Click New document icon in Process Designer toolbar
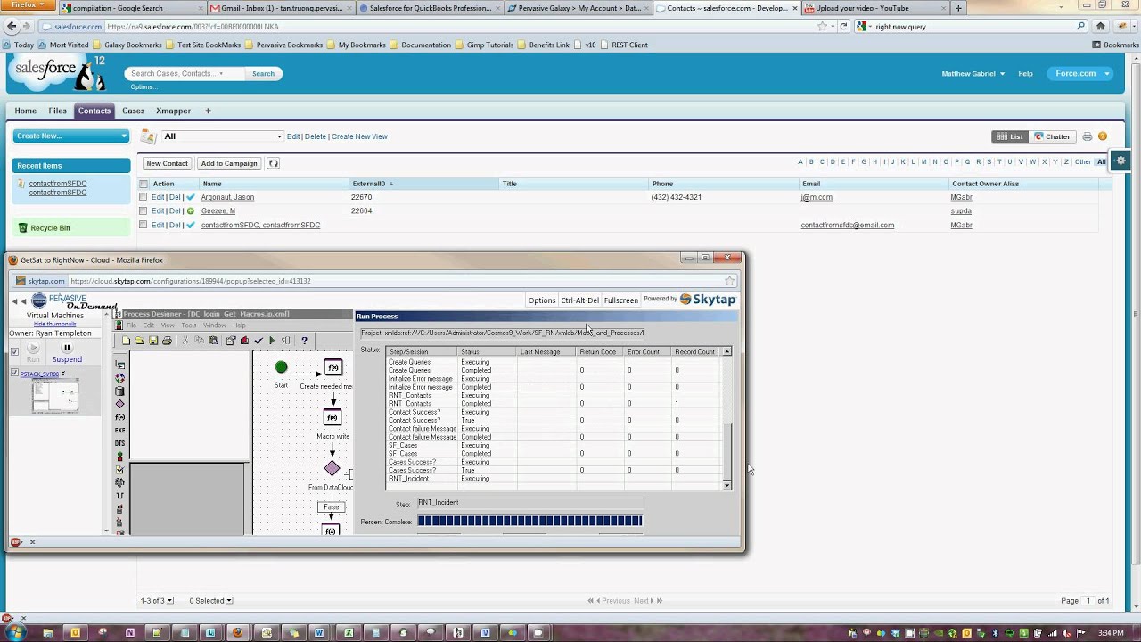Image resolution: width=1141 pixels, height=642 pixels. pyautogui.click(x=126, y=341)
